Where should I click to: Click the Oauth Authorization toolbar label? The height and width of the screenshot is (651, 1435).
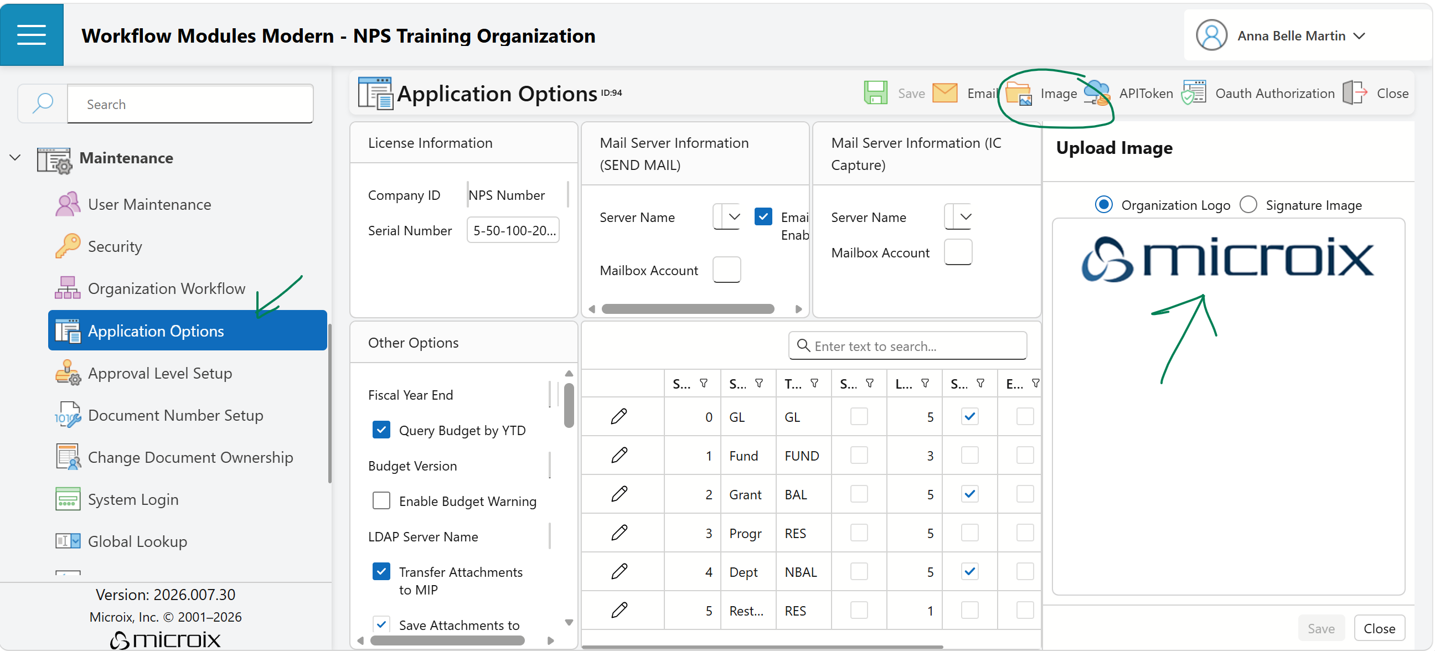point(1274,93)
